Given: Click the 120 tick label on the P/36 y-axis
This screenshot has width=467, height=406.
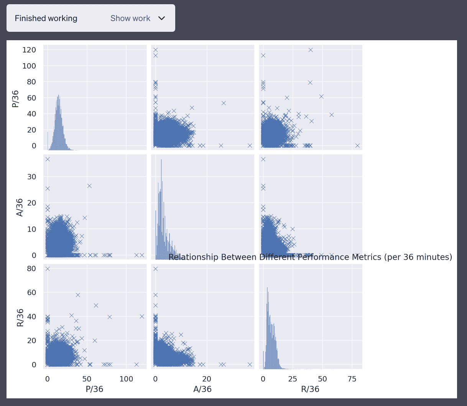Looking at the screenshot, I should click(x=29, y=50).
